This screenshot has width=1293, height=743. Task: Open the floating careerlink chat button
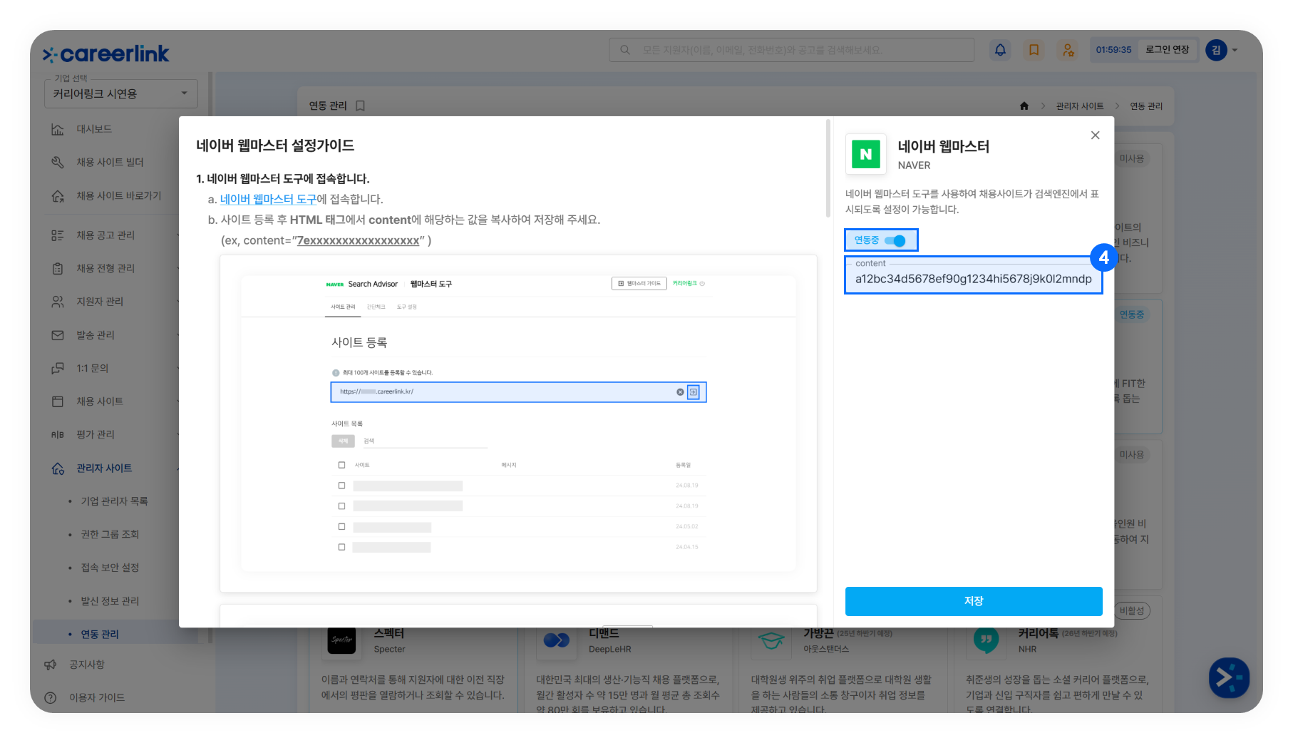pyautogui.click(x=1230, y=677)
